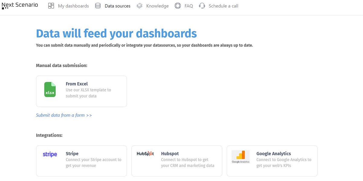363x181 pixels.
Task: Go to the Data sources tab
Action: (118, 6)
